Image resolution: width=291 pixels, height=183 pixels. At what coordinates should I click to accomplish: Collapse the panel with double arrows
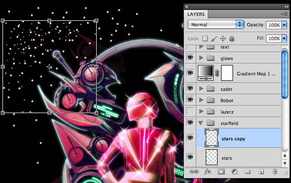pos(286,6)
